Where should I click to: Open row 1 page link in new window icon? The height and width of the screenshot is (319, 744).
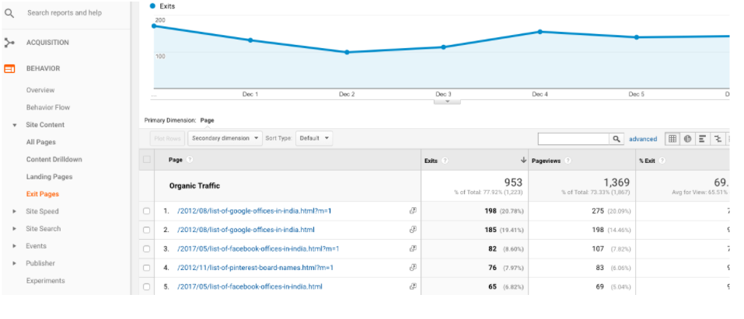coord(413,211)
